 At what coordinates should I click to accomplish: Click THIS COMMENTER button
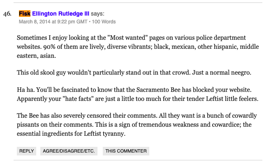(x=126, y=151)
